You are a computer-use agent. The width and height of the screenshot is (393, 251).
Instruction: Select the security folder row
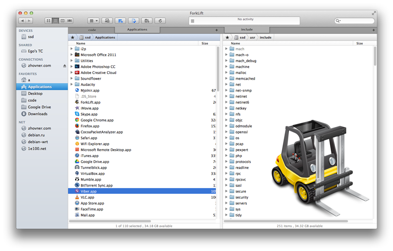[x=298, y=197]
